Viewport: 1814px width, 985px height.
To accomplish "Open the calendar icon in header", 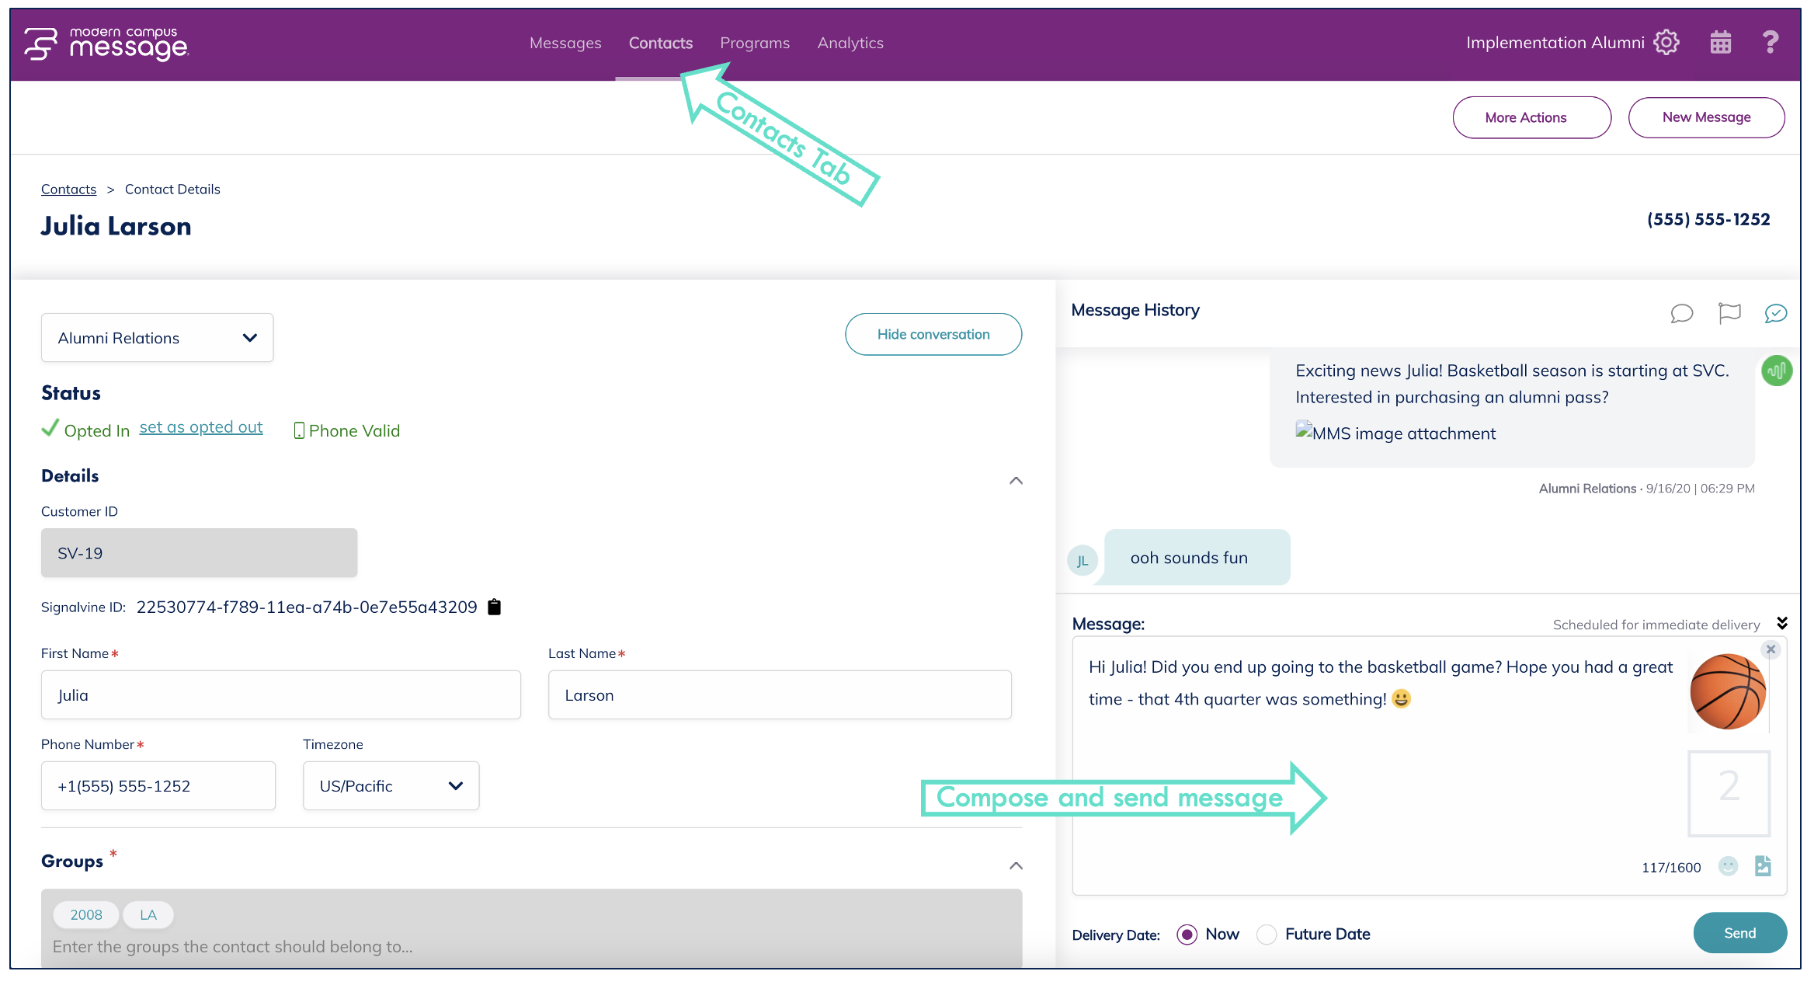I will click(1720, 42).
